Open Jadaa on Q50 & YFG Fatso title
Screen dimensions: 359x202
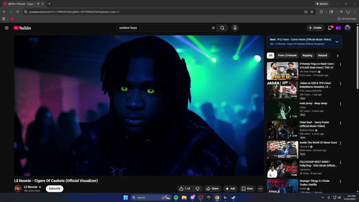coord(315,85)
